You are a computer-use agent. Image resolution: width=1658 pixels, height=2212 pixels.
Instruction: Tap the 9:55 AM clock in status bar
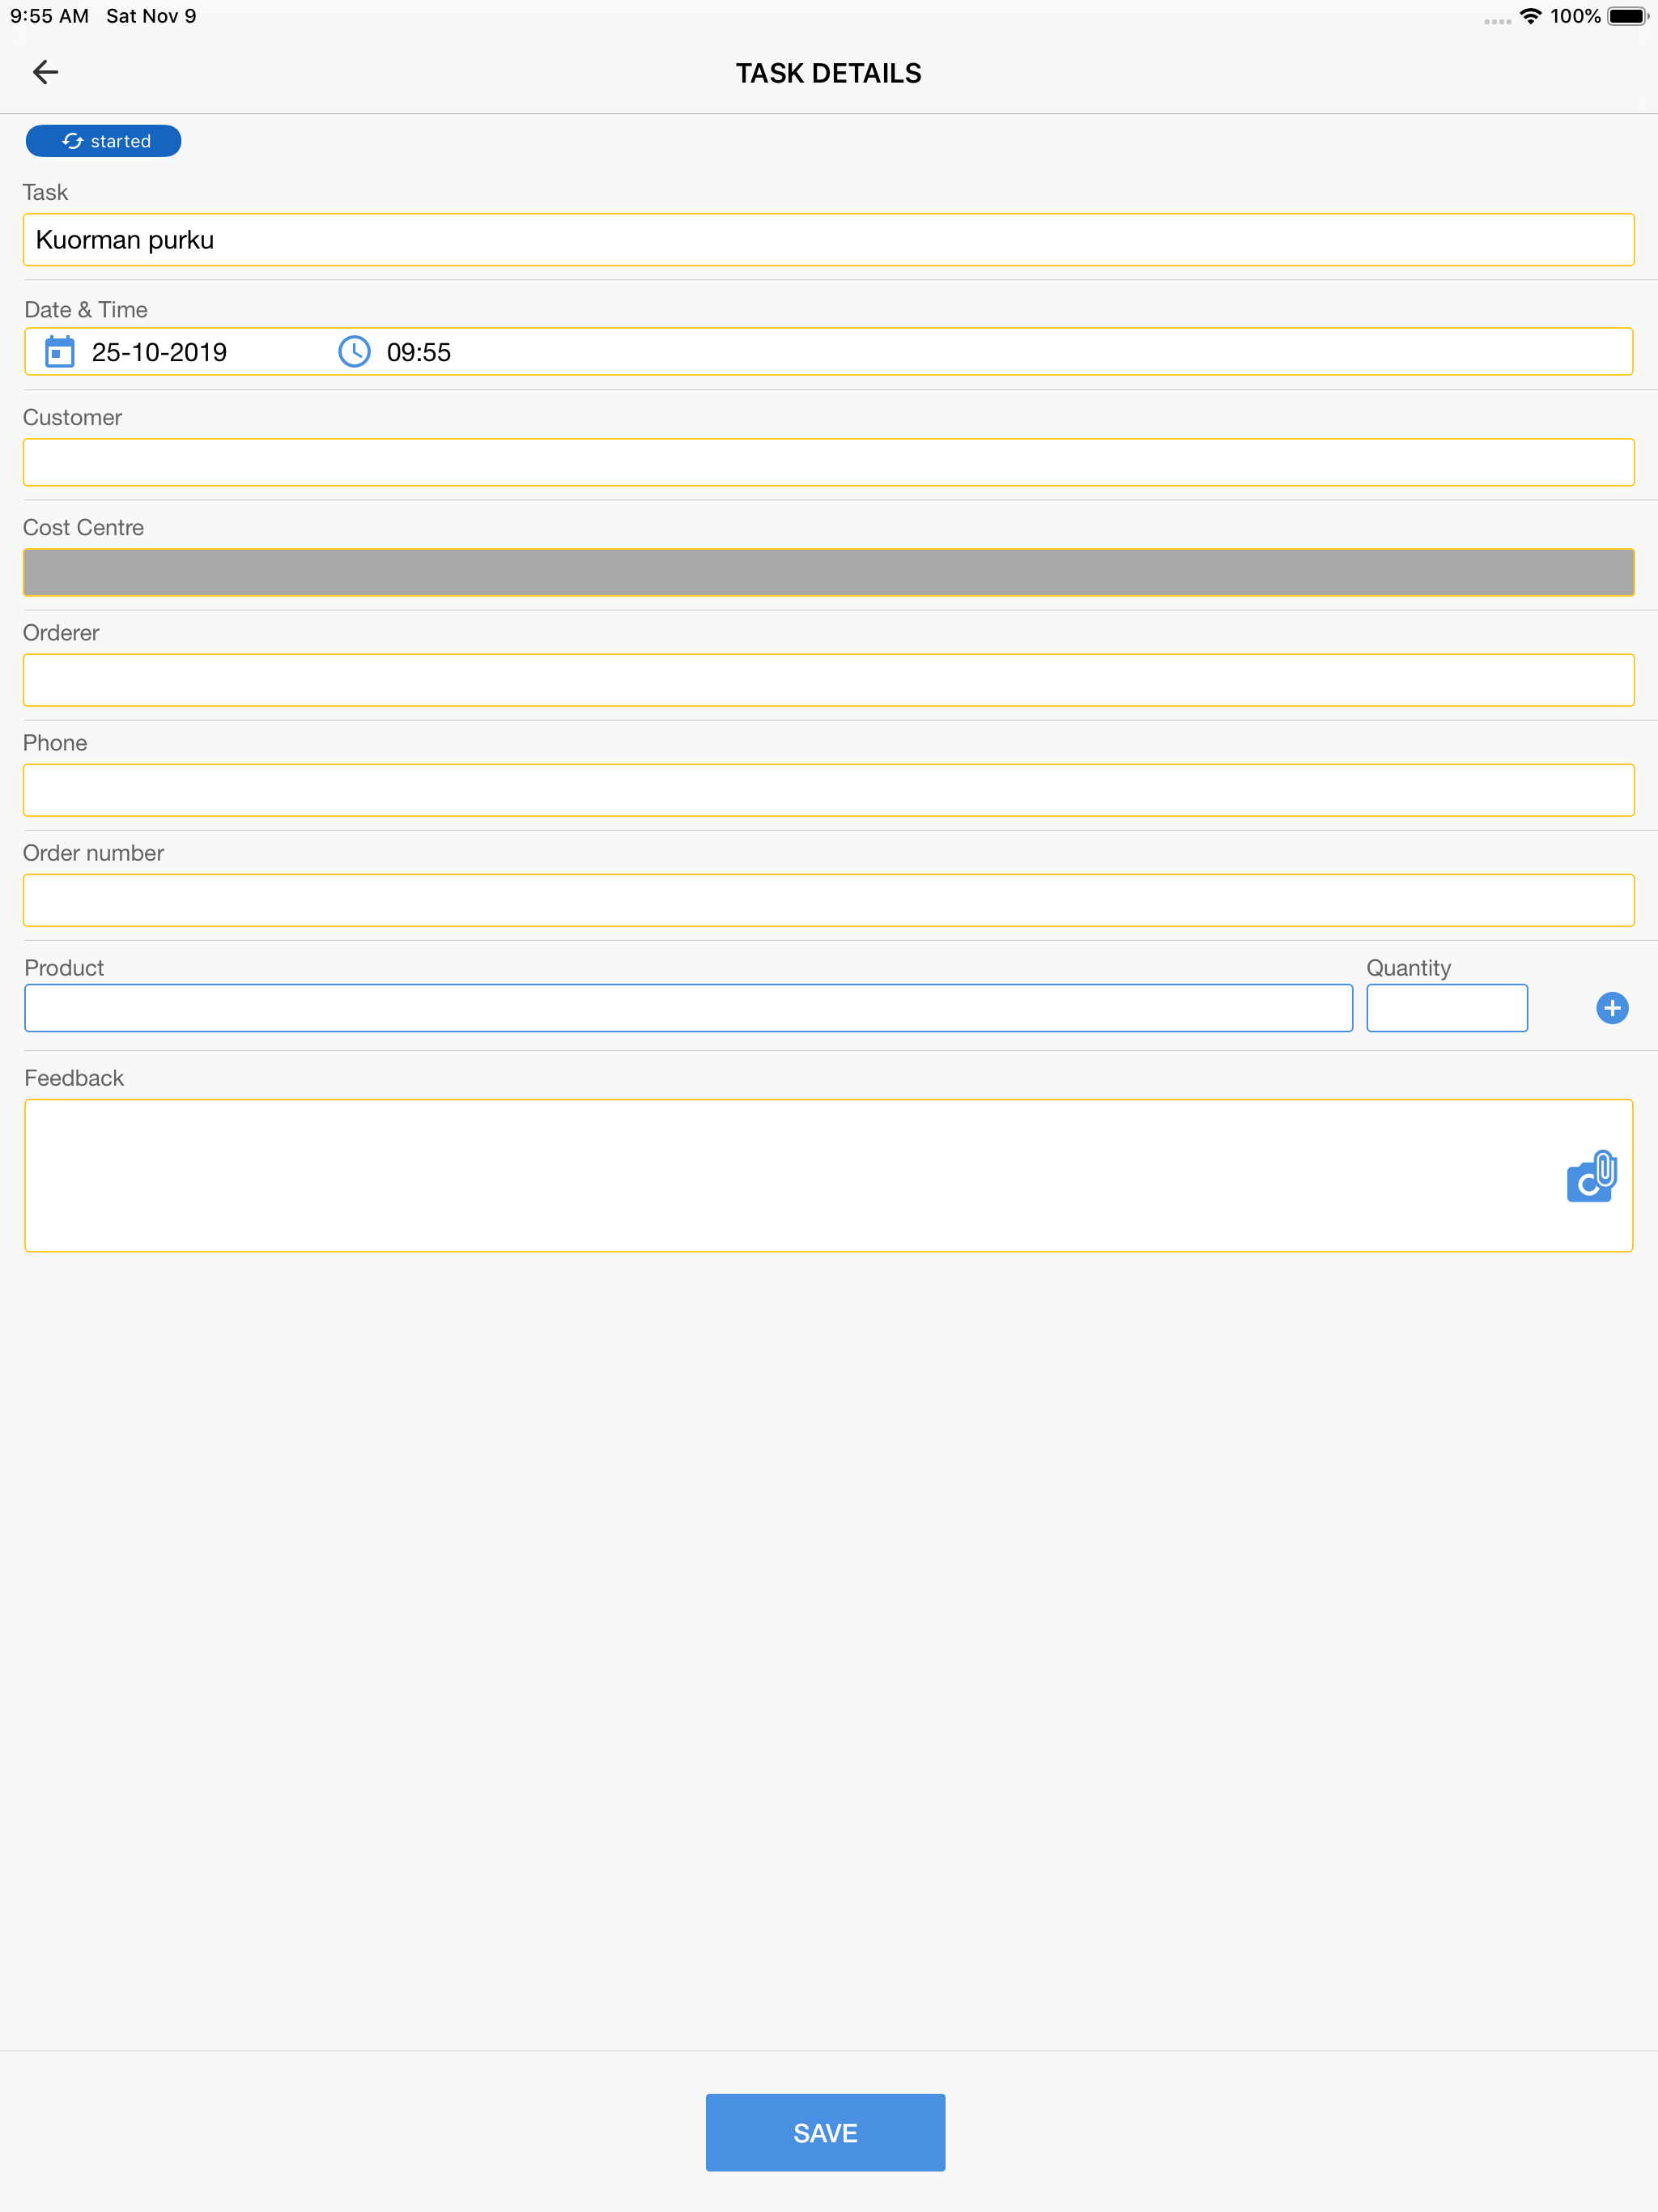click(x=49, y=16)
